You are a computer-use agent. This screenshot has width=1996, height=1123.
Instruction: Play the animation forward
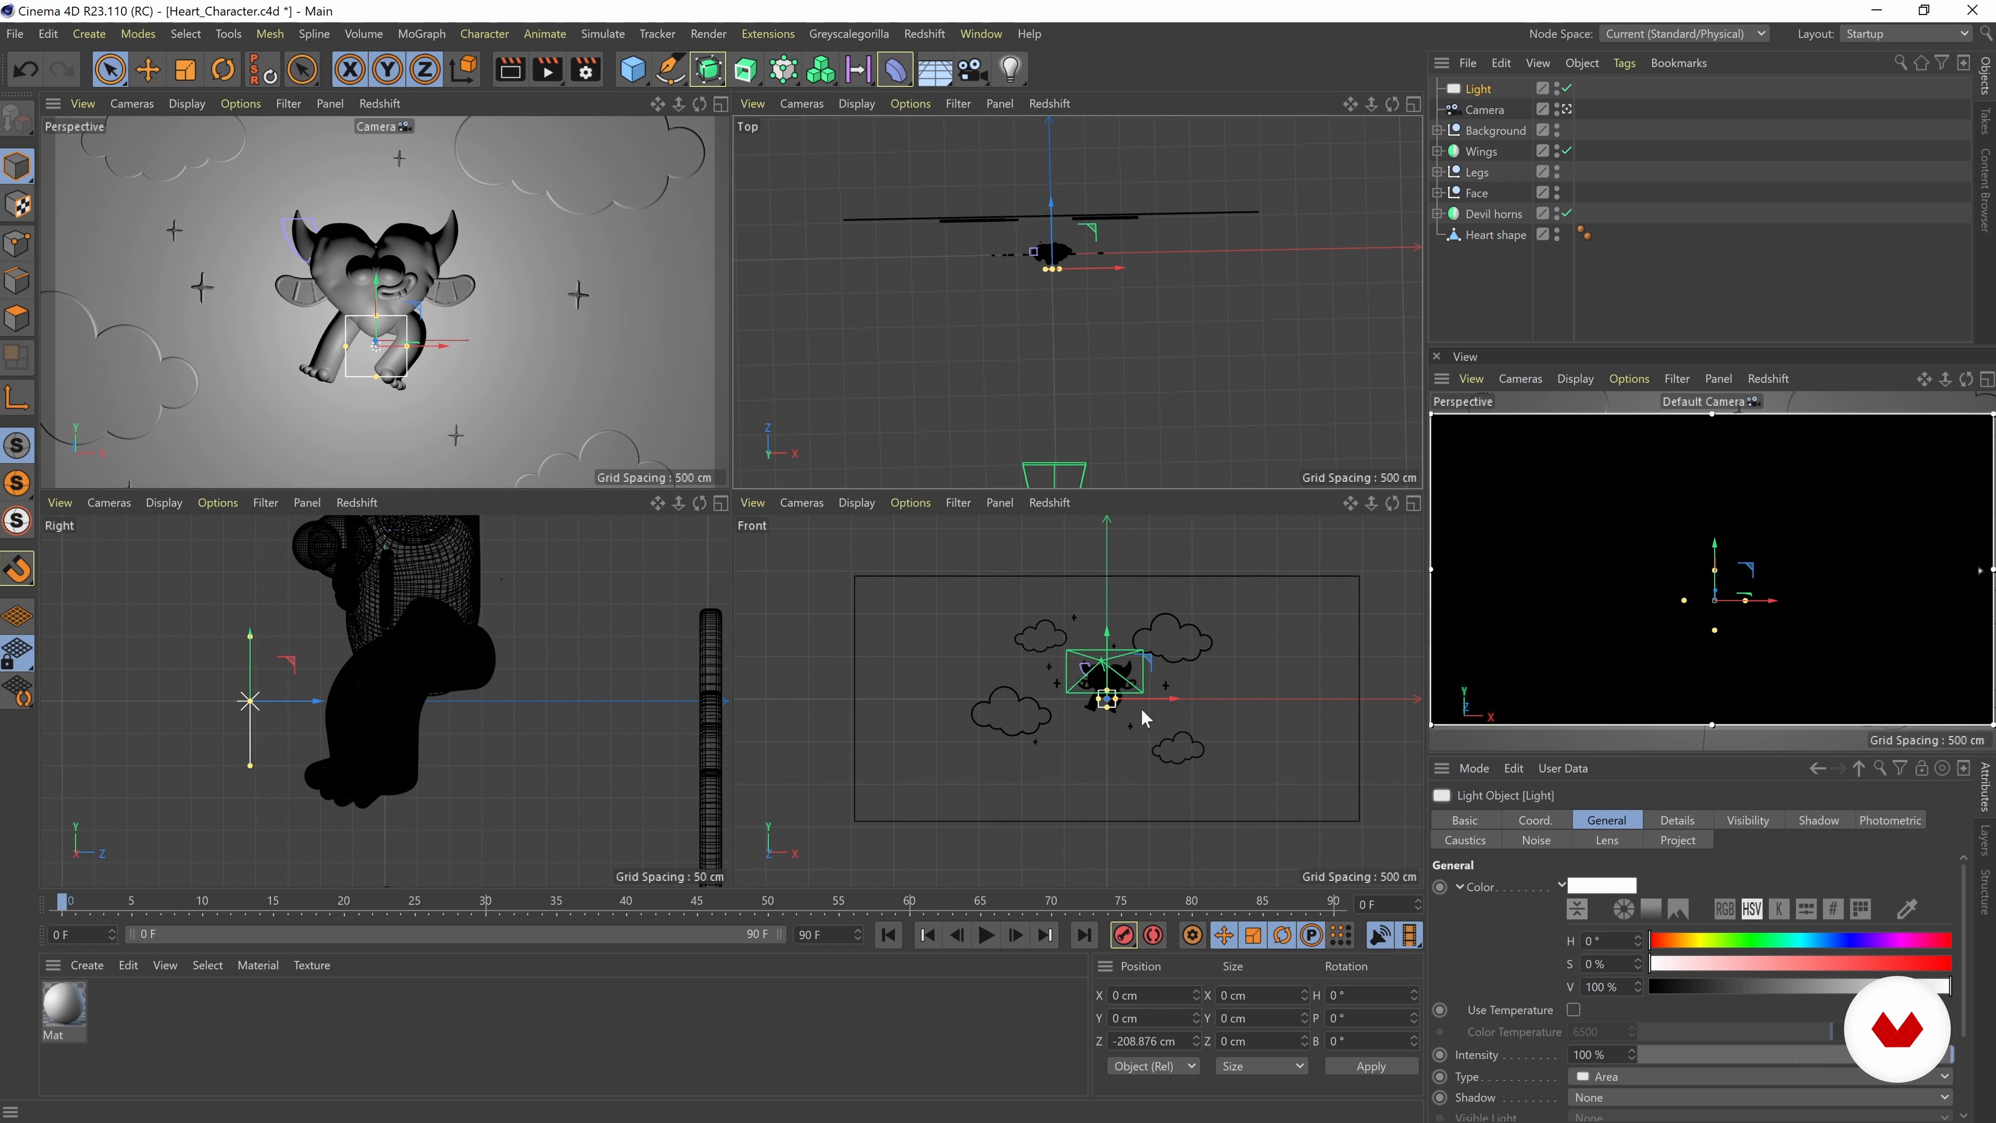[x=986, y=935]
